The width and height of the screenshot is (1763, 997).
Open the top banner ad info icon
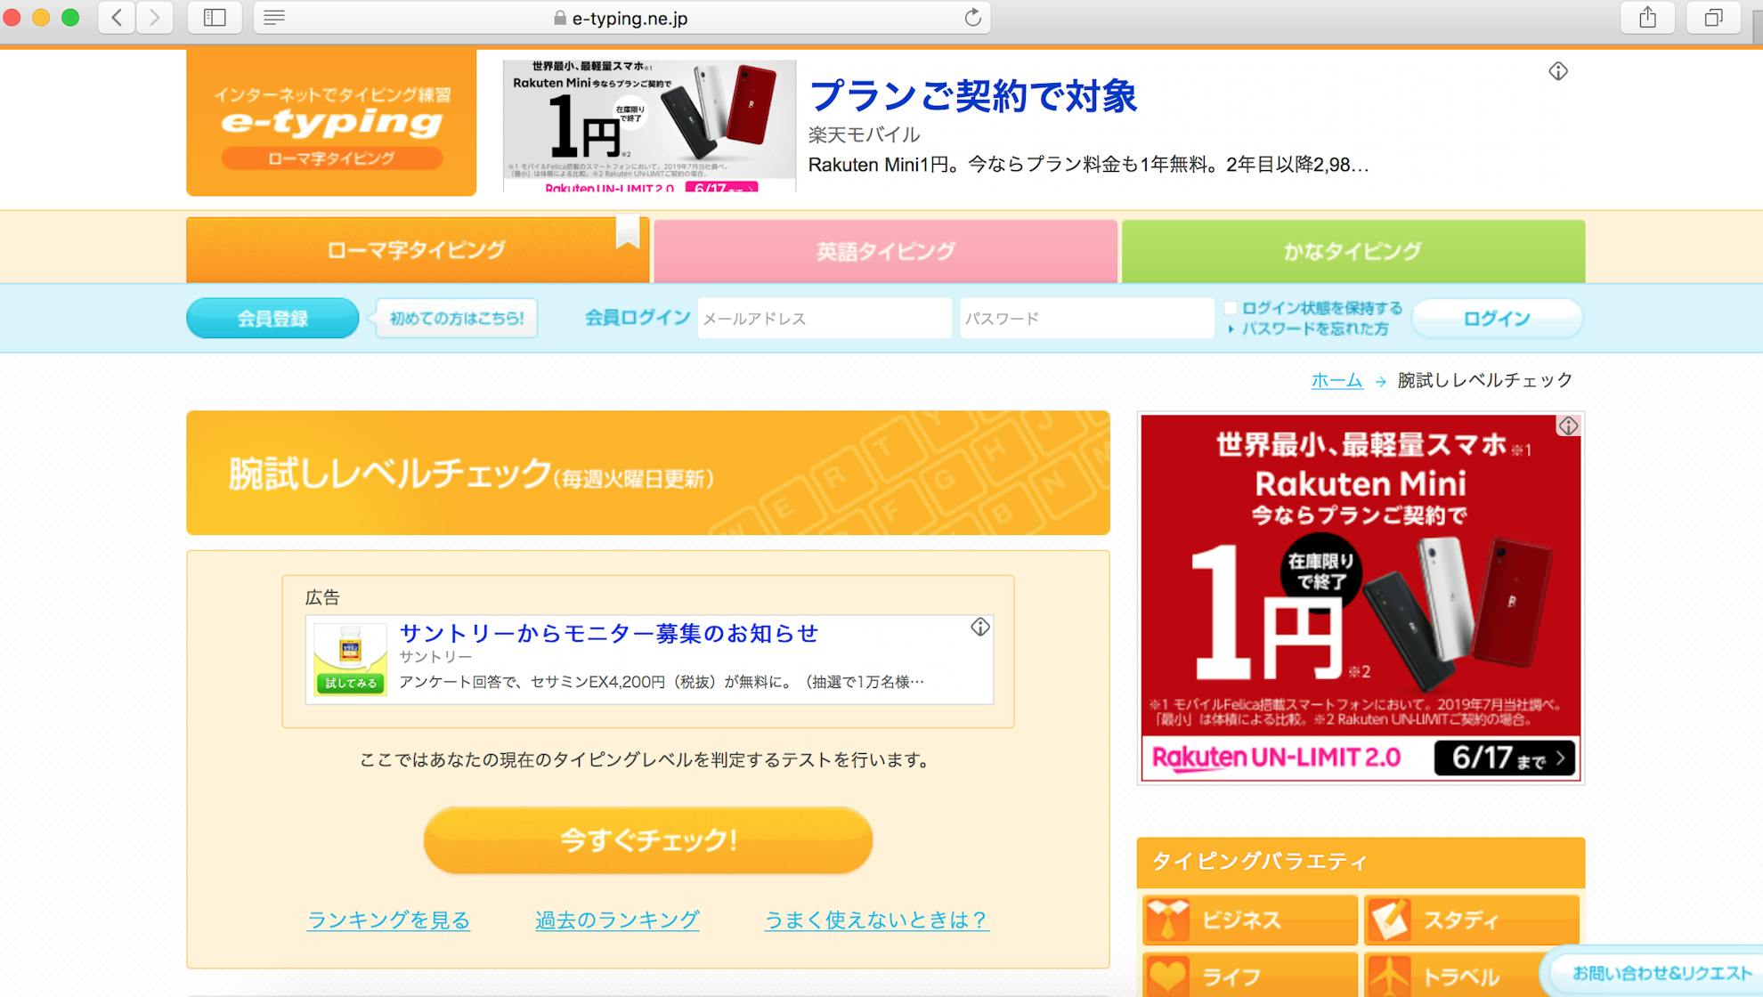tap(1558, 71)
